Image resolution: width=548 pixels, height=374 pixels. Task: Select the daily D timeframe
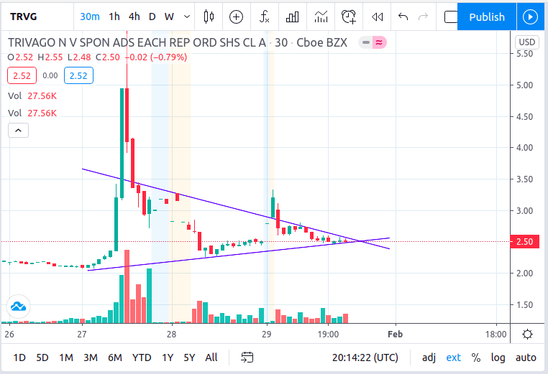(152, 17)
